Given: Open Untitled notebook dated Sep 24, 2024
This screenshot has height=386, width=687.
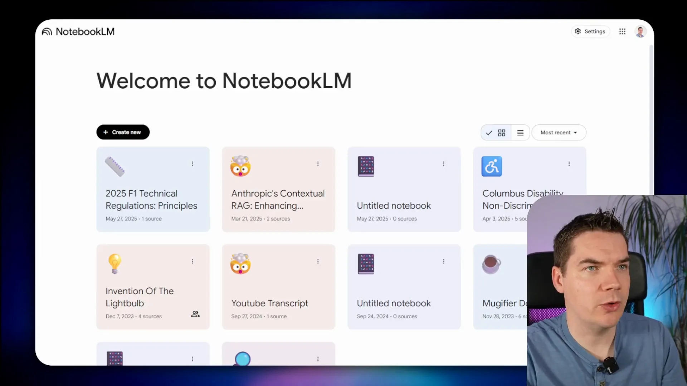Looking at the screenshot, I should click(x=394, y=303).
